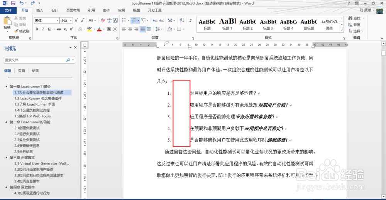The width and height of the screenshot is (386, 200).
Task: Open the File (文件) tab
Action: (8, 10)
